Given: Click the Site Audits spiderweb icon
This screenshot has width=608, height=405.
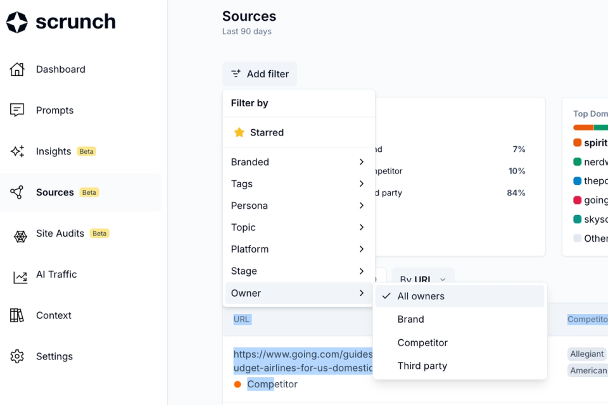Looking at the screenshot, I should (20, 237).
